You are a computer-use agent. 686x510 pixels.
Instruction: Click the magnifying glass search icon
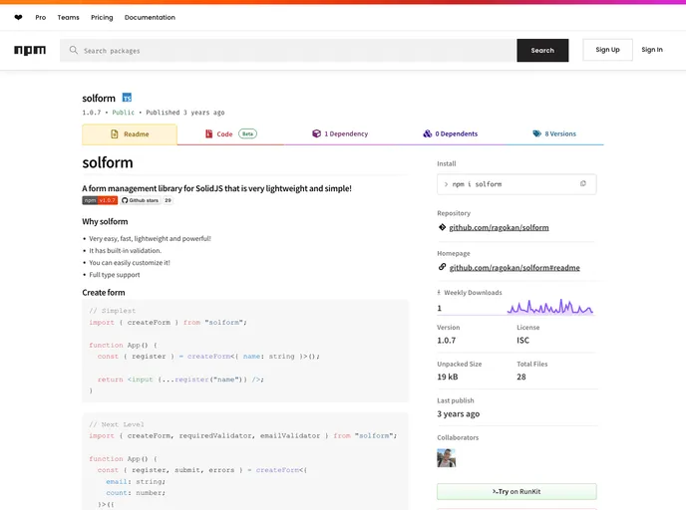click(x=74, y=50)
